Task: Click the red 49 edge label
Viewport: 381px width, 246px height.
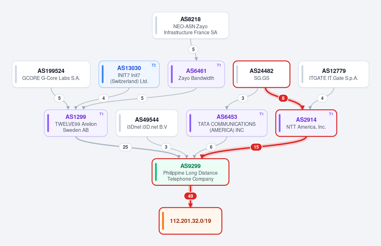Action: 190,196
